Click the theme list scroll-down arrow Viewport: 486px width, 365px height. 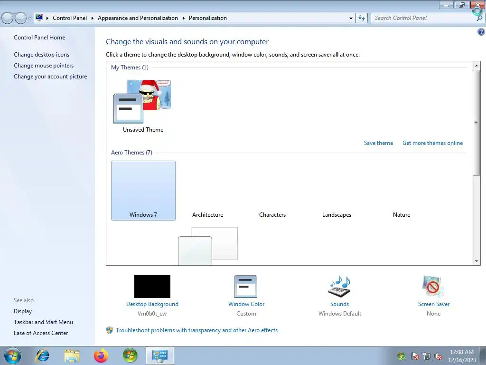[x=477, y=261]
